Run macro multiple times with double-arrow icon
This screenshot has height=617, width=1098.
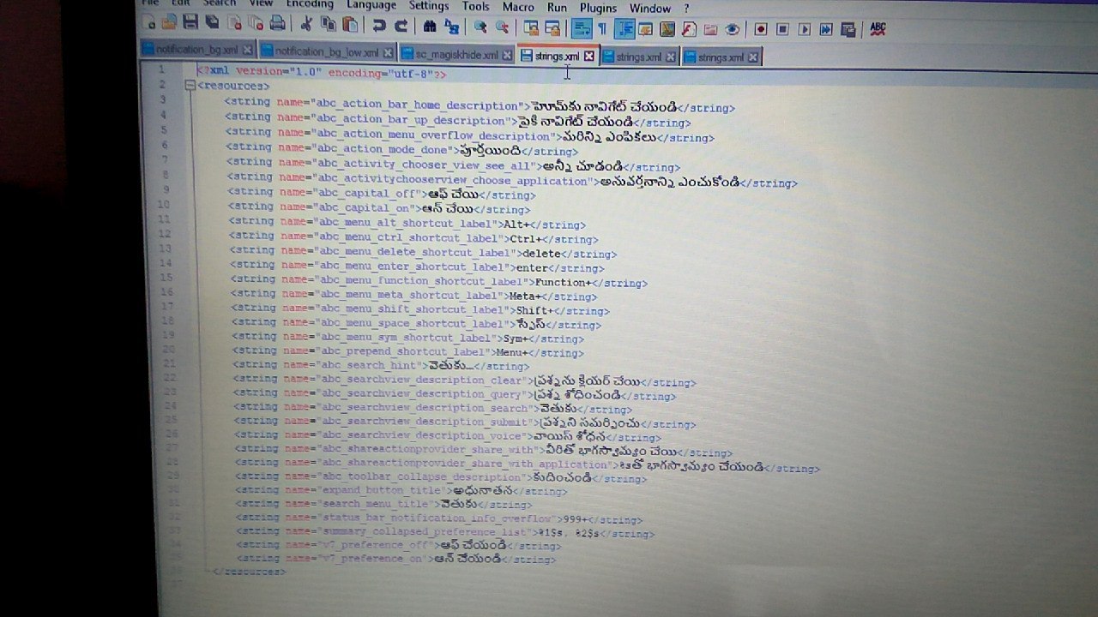click(826, 29)
